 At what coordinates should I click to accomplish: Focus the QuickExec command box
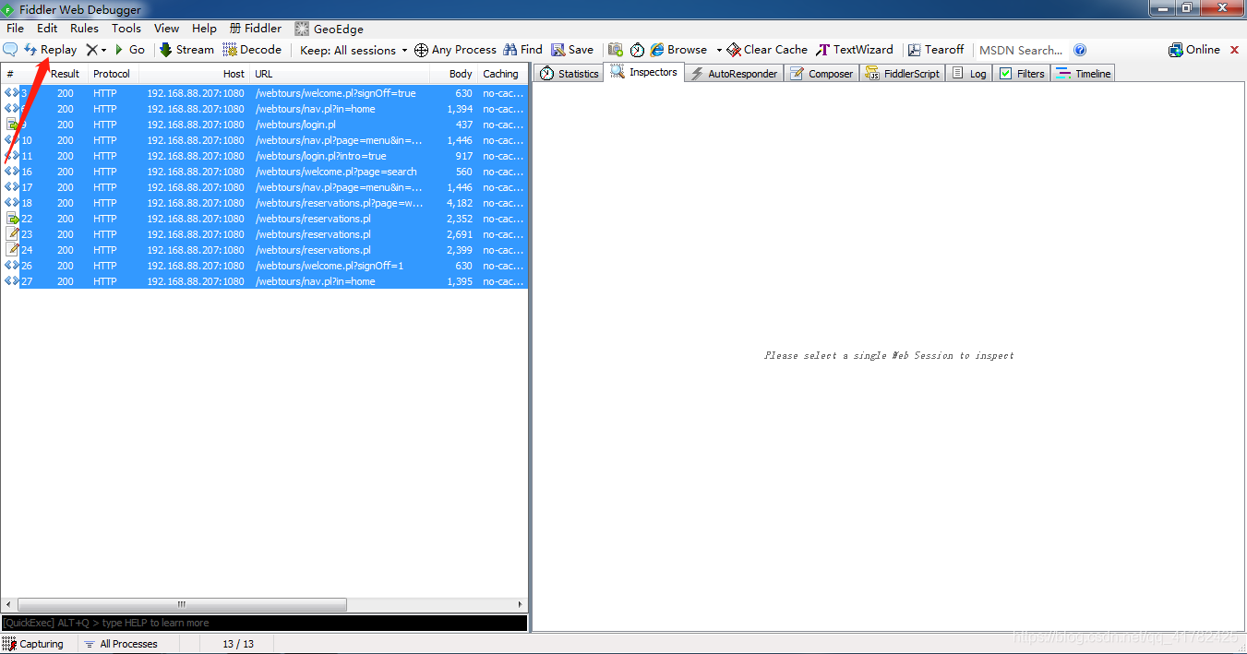[x=264, y=623]
